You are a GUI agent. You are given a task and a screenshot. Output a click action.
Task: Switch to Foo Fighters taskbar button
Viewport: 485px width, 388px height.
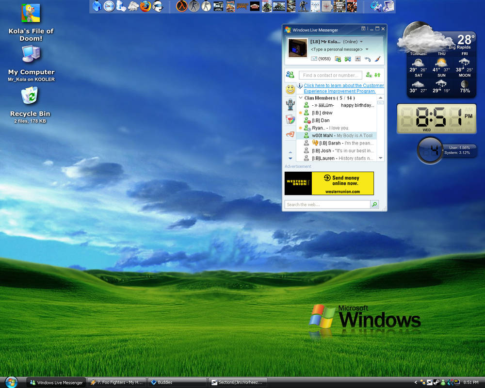pyautogui.click(x=117, y=383)
